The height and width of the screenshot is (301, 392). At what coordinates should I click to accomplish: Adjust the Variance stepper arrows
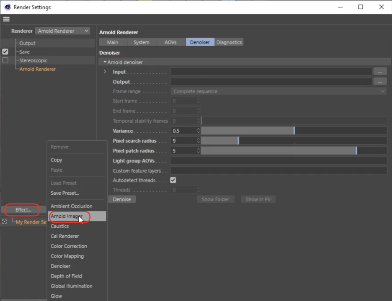click(198, 131)
